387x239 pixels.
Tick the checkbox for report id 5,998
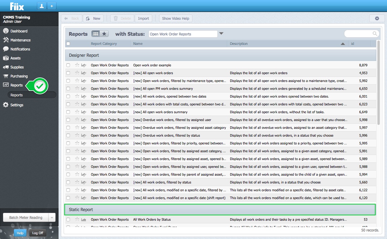[x=68, y=120]
